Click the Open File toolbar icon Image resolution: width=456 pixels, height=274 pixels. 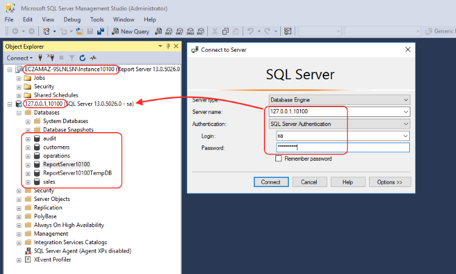click(x=78, y=31)
